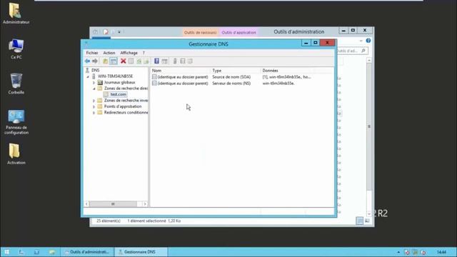Switch to details view in back window
This screenshot has height=257, width=457.
[360, 221]
